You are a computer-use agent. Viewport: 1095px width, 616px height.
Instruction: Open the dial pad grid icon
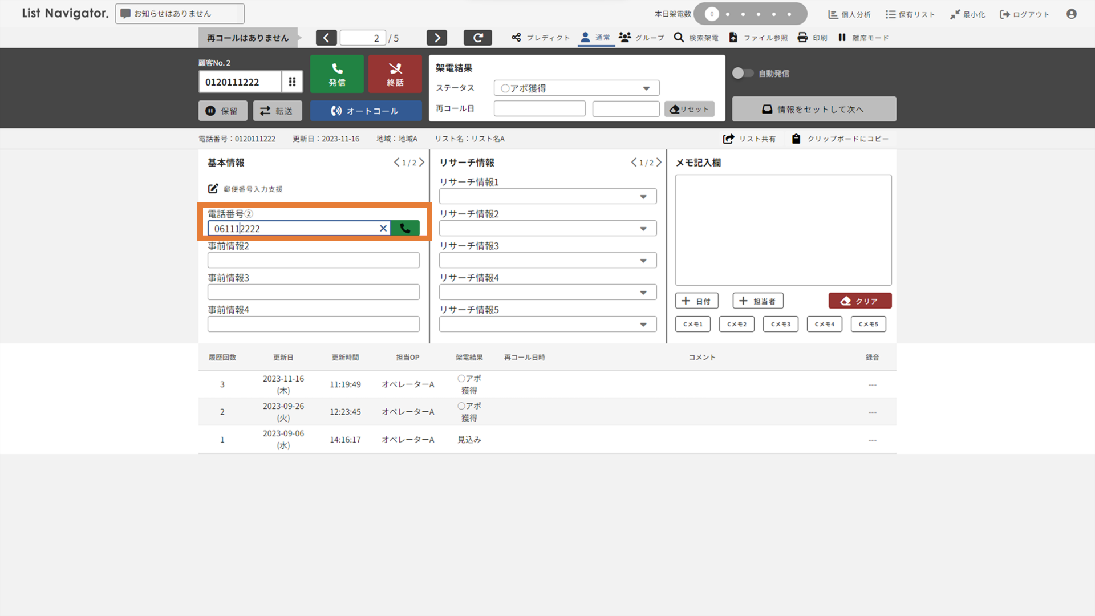point(292,82)
